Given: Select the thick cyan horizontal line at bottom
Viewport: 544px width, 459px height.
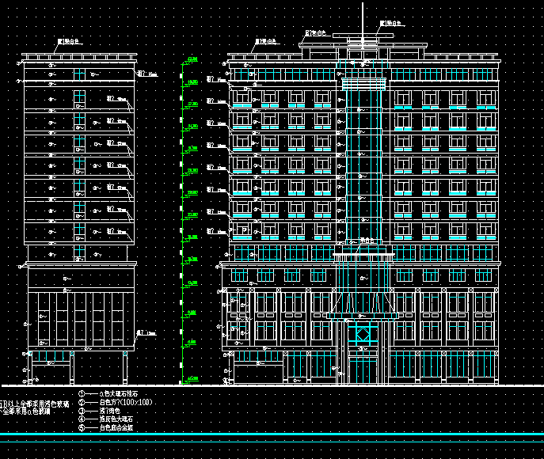Looking at the screenshot, I should pyautogui.click(x=272, y=436).
